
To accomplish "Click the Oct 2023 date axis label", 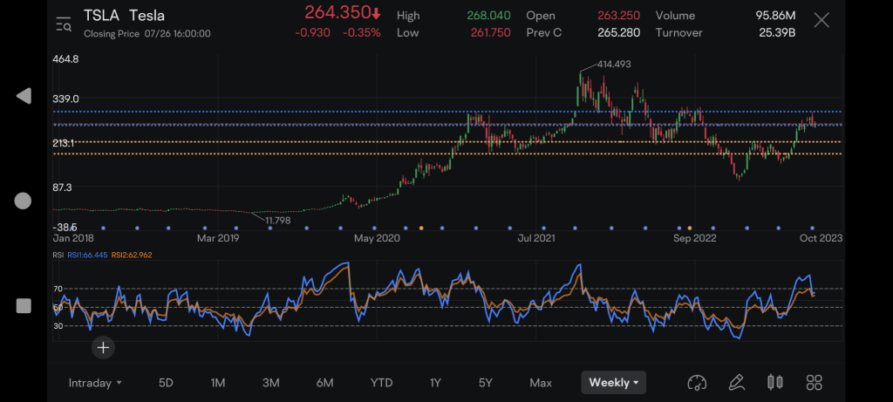I will [821, 238].
